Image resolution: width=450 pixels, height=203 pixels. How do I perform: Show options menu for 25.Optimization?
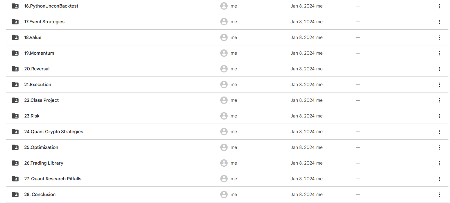tap(439, 147)
